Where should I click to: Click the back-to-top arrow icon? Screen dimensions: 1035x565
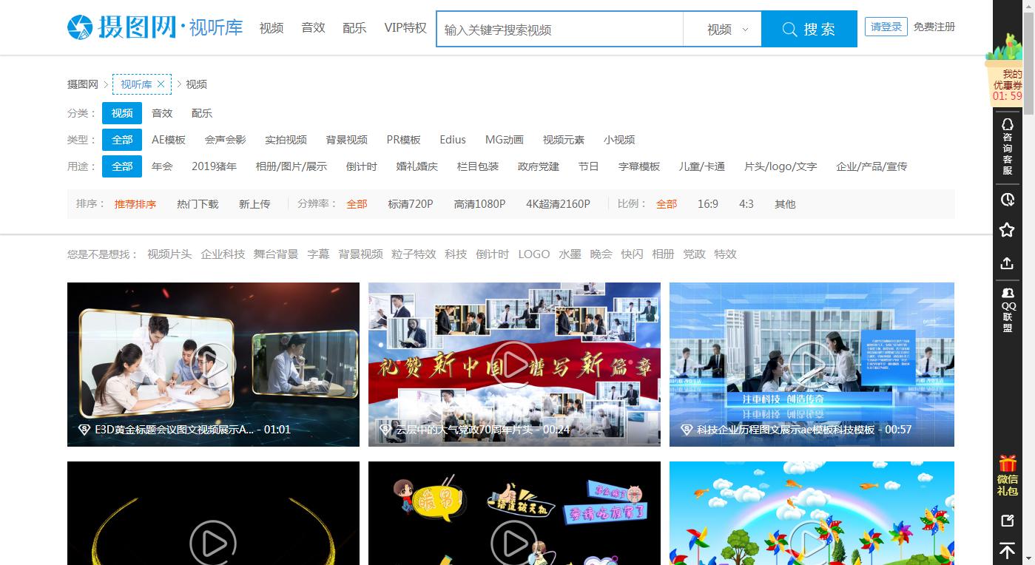[1007, 550]
